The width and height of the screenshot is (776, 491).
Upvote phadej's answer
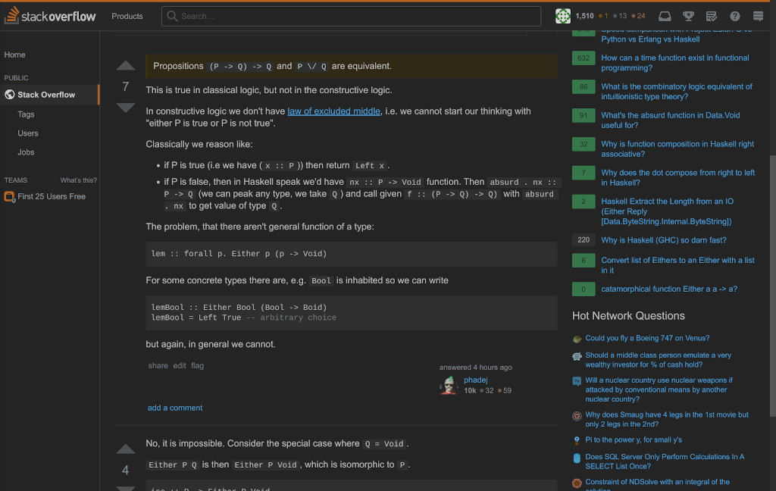125,66
